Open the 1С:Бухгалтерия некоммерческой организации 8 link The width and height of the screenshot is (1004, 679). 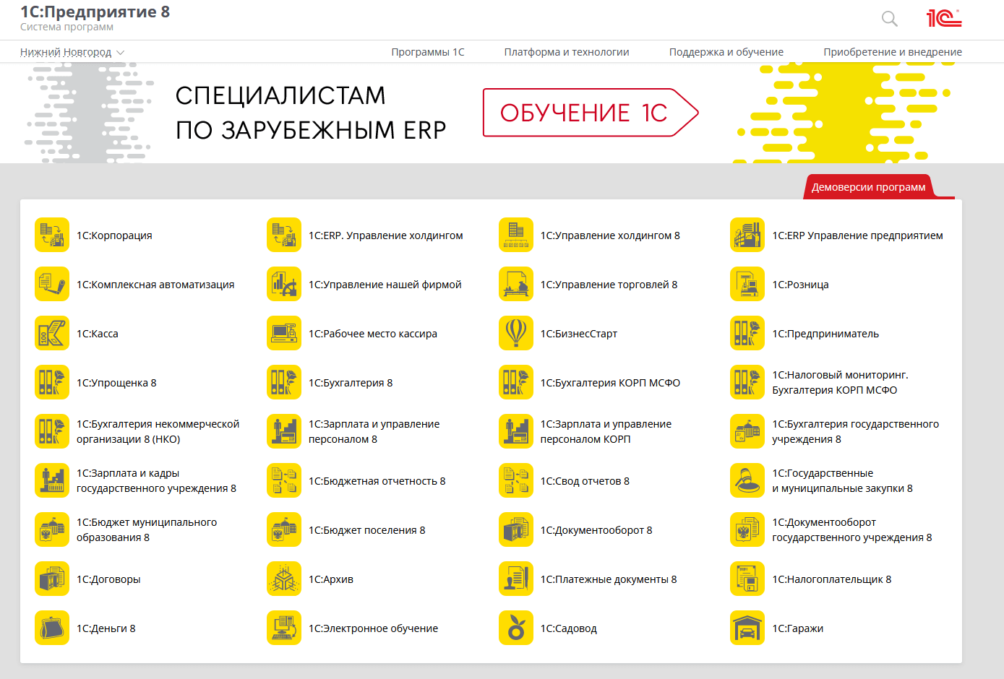158,432
